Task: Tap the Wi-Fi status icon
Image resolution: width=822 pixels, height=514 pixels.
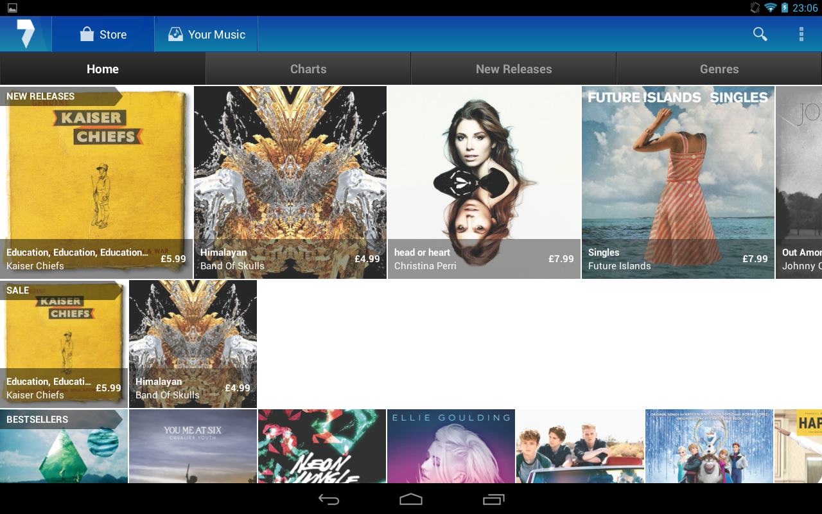Action: [x=771, y=8]
